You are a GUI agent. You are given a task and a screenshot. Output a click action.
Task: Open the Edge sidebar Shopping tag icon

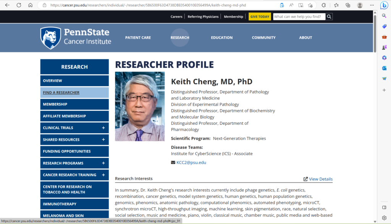pyautogui.click(x=384, y=26)
